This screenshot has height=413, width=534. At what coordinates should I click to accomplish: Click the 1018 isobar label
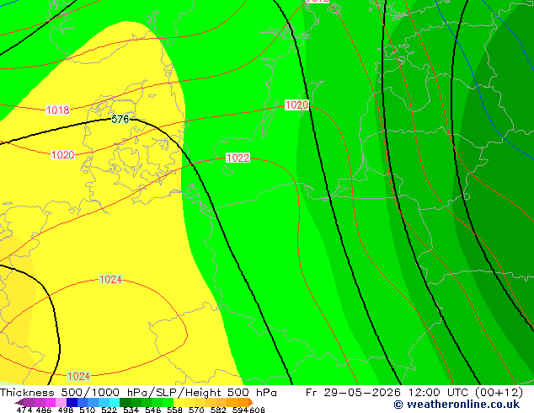(57, 110)
